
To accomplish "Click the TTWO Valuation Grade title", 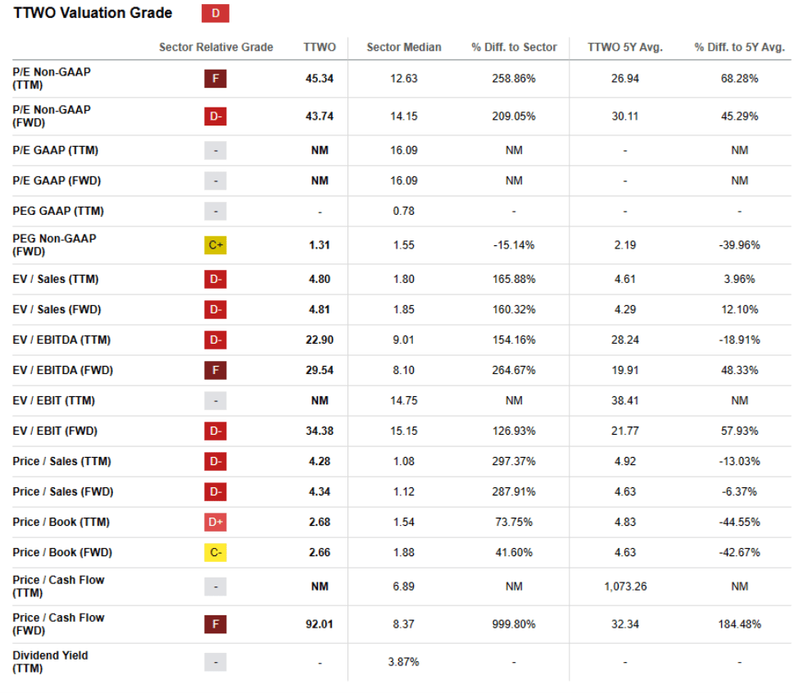I will click(93, 13).
